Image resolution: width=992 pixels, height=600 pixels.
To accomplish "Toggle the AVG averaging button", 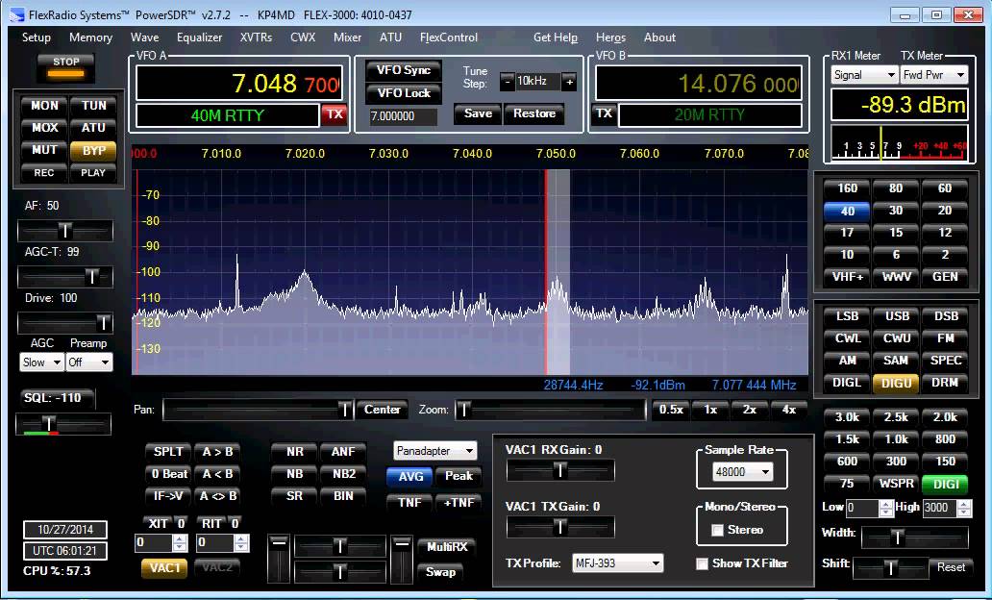I will pyautogui.click(x=409, y=477).
